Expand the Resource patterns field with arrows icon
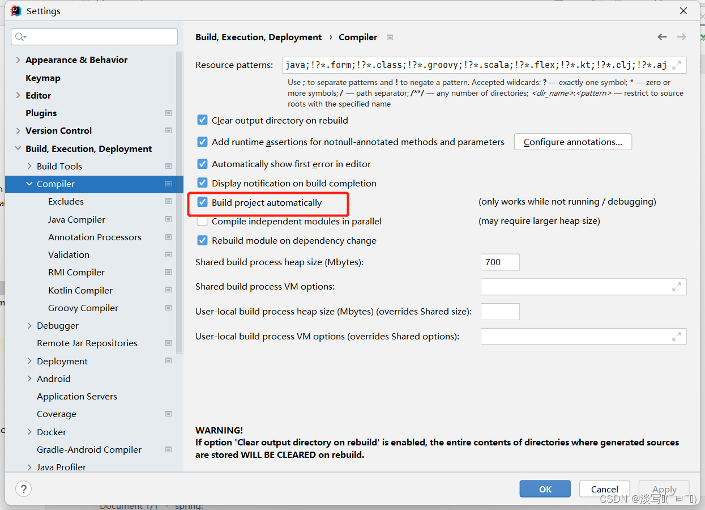The height and width of the screenshot is (510, 705). point(677,65)
